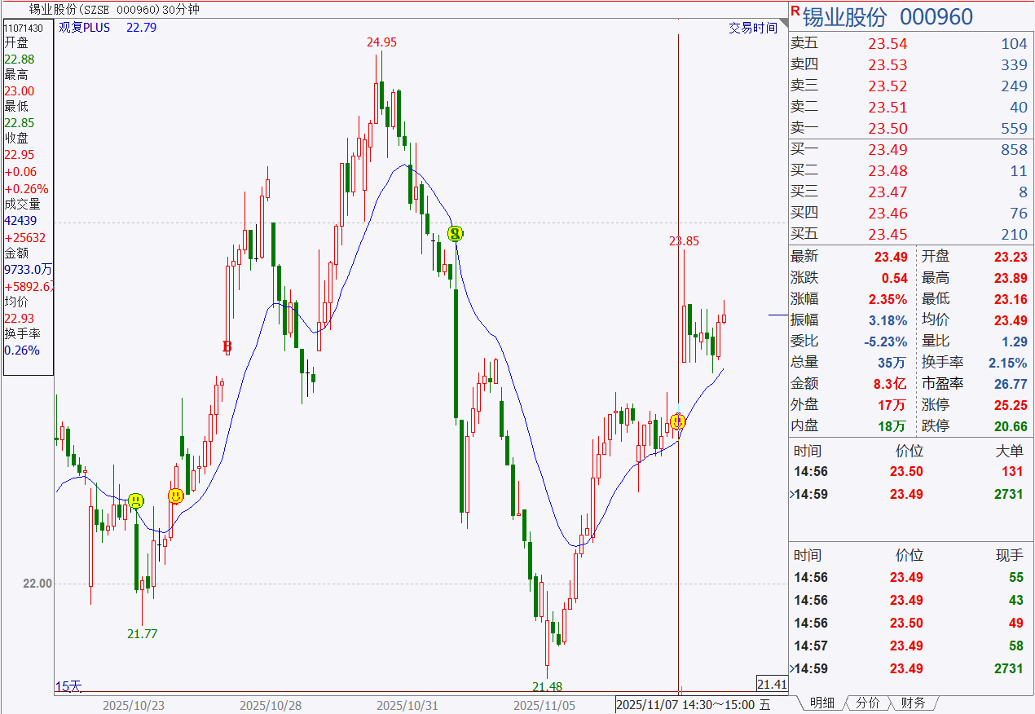Click the red R icon beside stock name

[795, 11]
